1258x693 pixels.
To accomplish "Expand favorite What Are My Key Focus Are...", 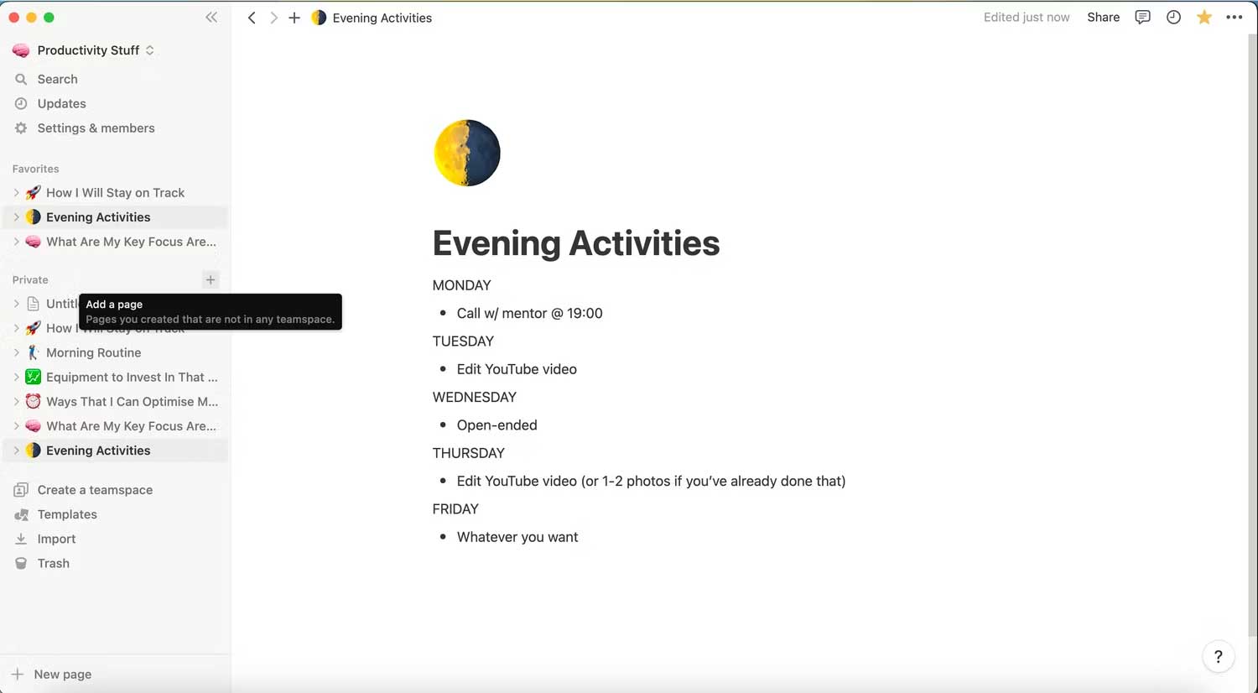I will [16, 242].
